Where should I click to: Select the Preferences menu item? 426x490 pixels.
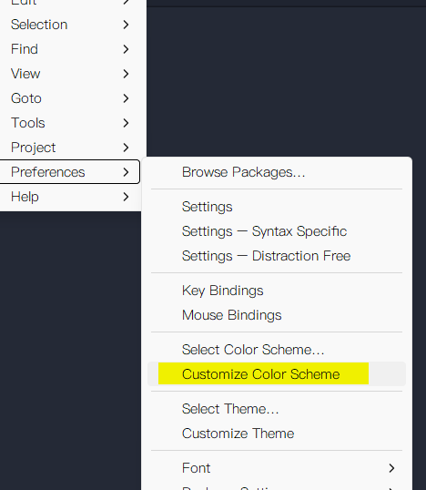click(70, 172)
